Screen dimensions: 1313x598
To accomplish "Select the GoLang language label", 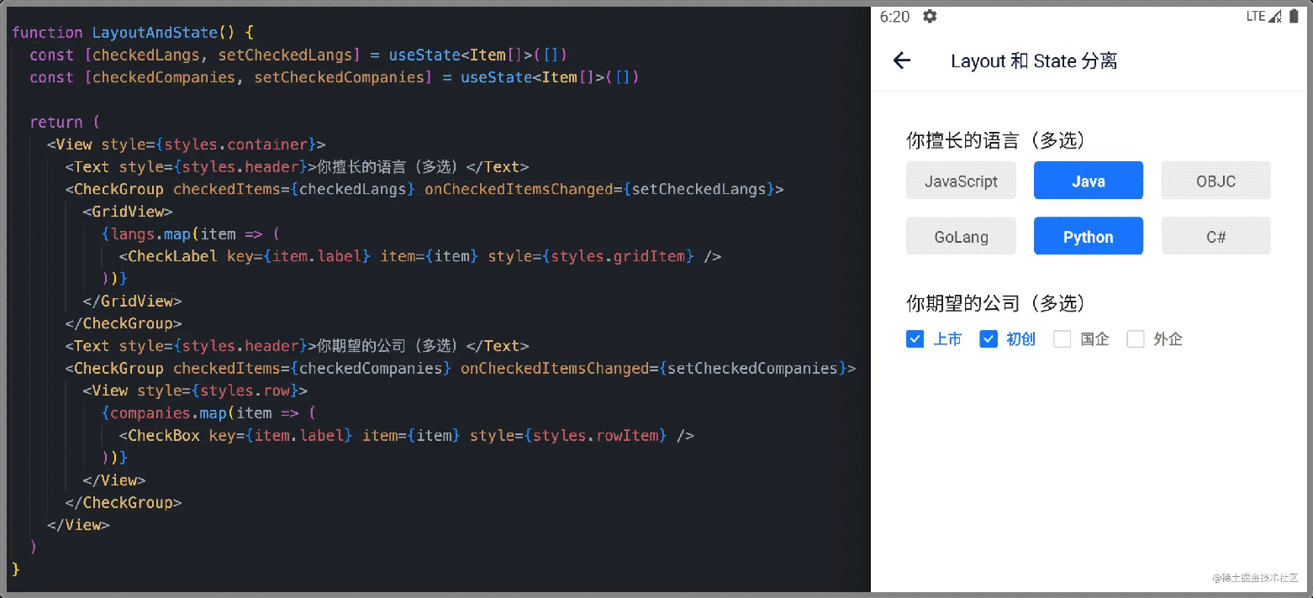I will [961, 236].
